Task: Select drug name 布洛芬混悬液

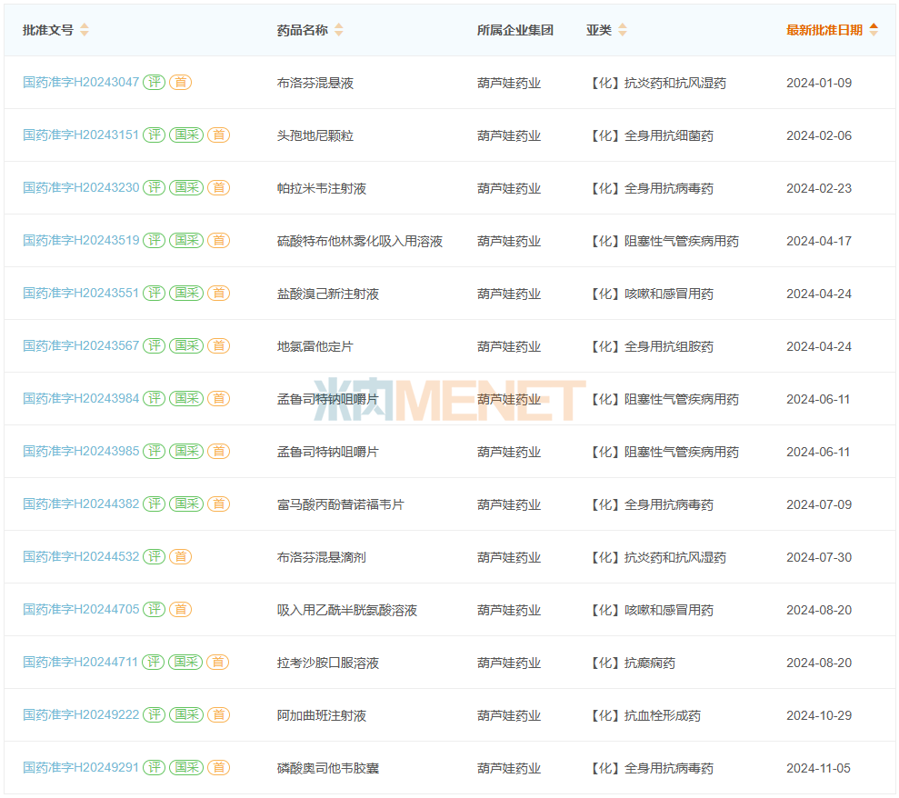Action: [x=315, y=83]
